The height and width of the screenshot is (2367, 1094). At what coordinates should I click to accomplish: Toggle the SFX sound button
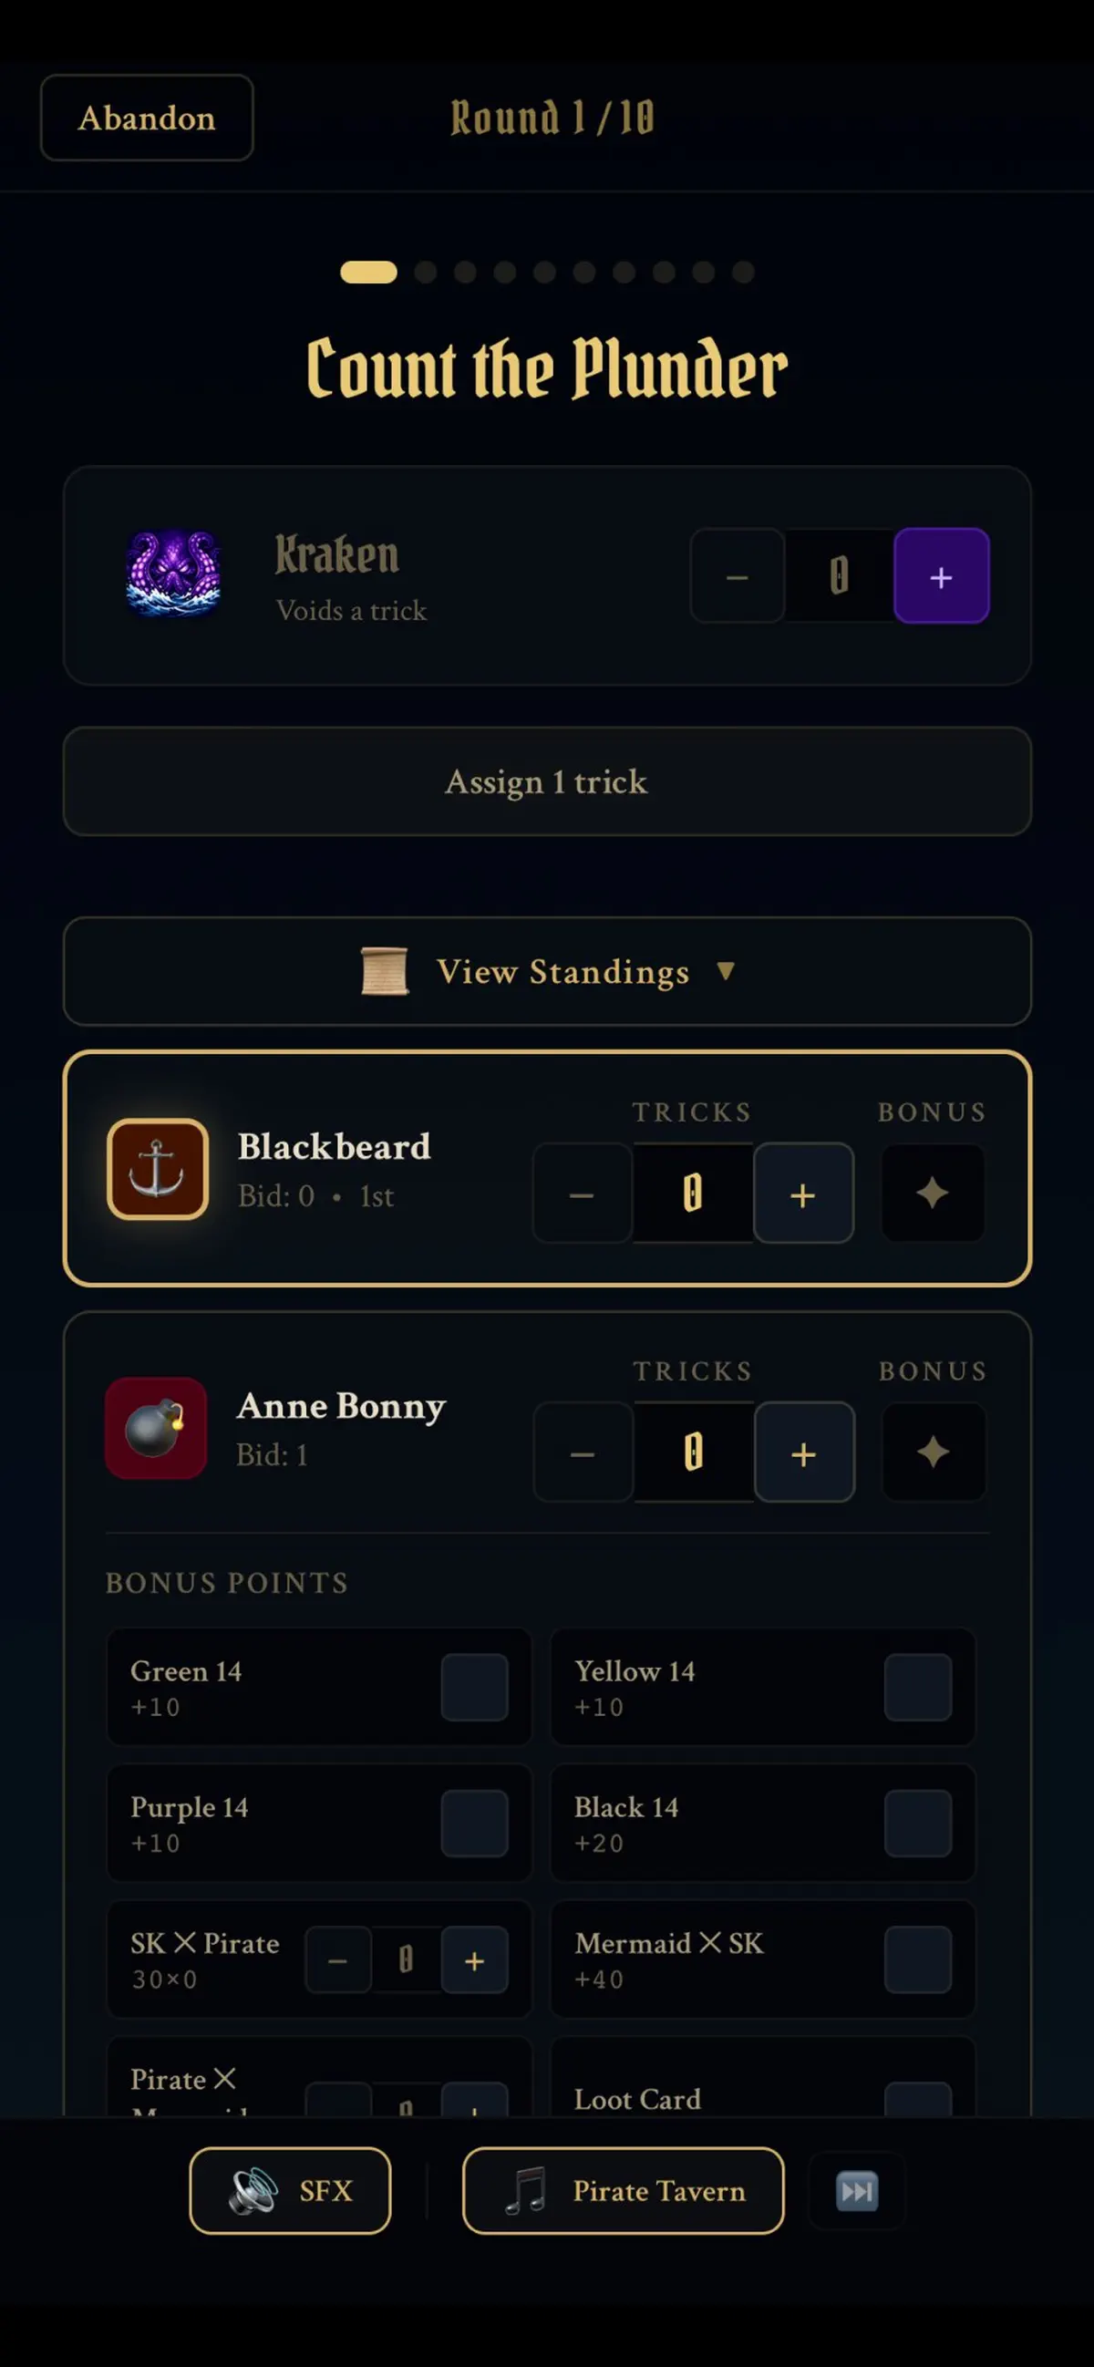click(290, 2191)
